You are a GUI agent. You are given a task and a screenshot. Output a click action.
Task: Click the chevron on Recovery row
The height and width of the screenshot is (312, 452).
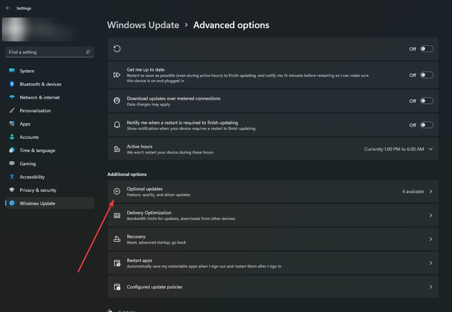(430, 239)
